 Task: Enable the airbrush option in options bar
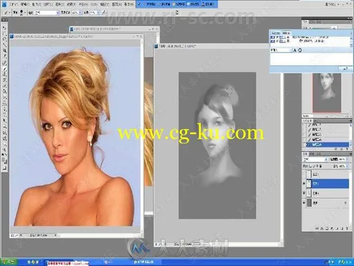[x=104, y=12]
